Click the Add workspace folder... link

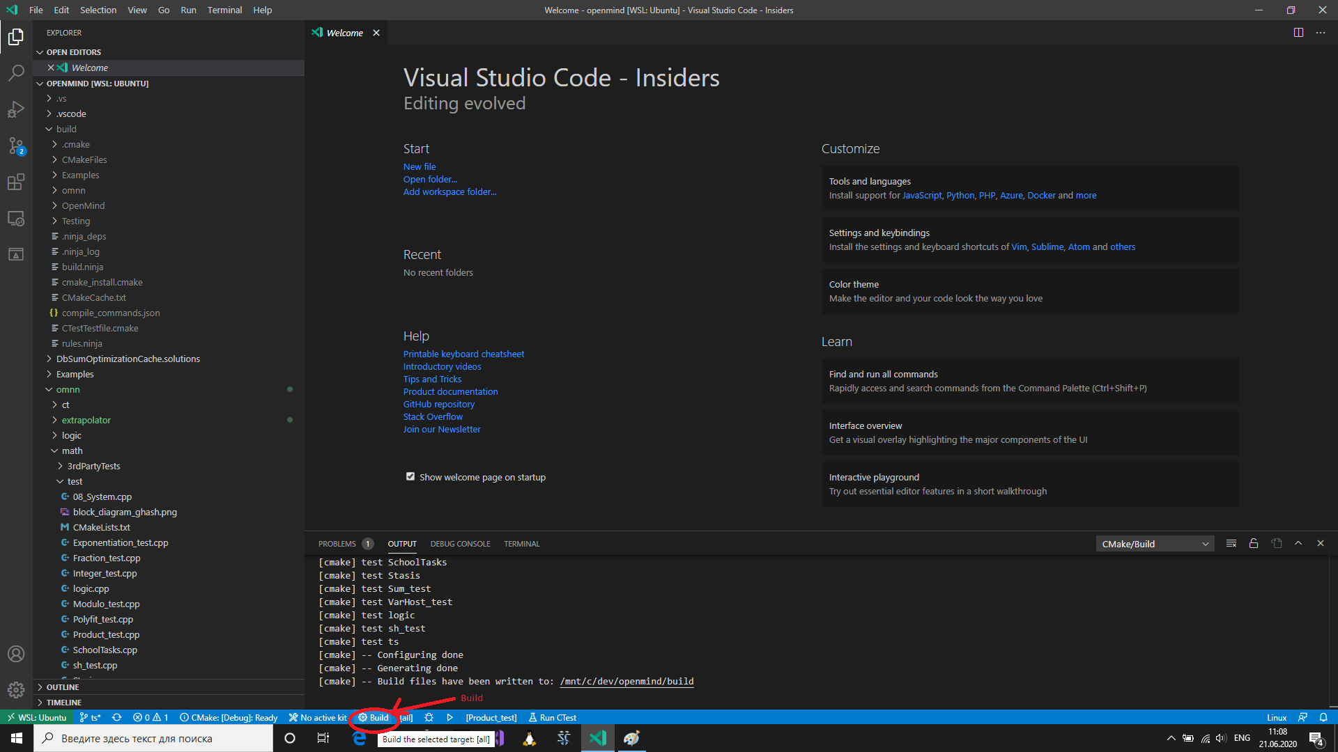pyautogui.click(x=449, y=192)
